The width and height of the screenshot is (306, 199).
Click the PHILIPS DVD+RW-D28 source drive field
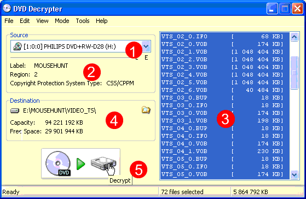click(x=80, y=46)
